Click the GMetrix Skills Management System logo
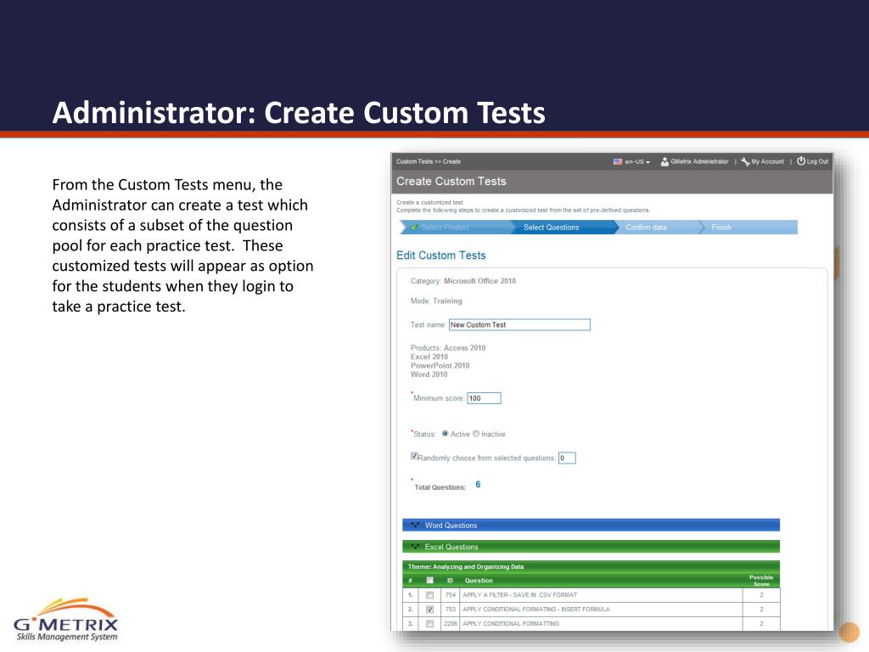 tap(66, 619)
